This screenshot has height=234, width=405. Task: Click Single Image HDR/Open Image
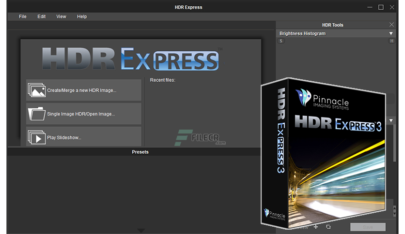click(84, 114)
